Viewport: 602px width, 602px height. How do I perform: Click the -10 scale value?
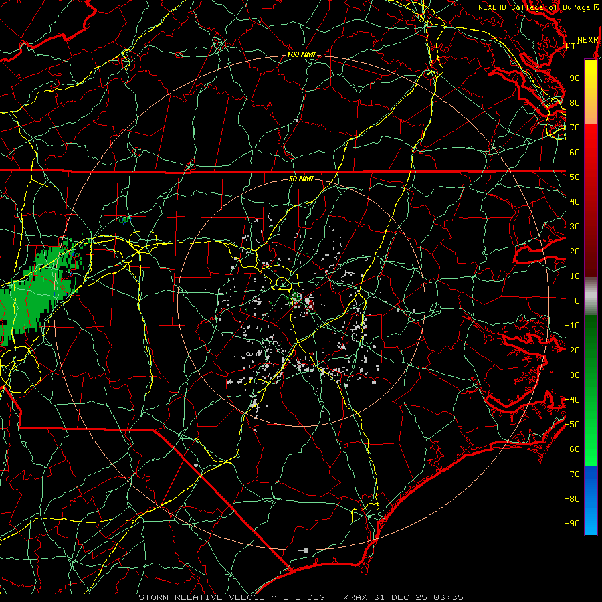572,326
